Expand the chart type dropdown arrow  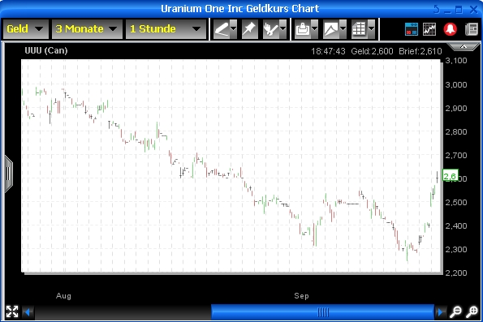click(x=343, y=29)
